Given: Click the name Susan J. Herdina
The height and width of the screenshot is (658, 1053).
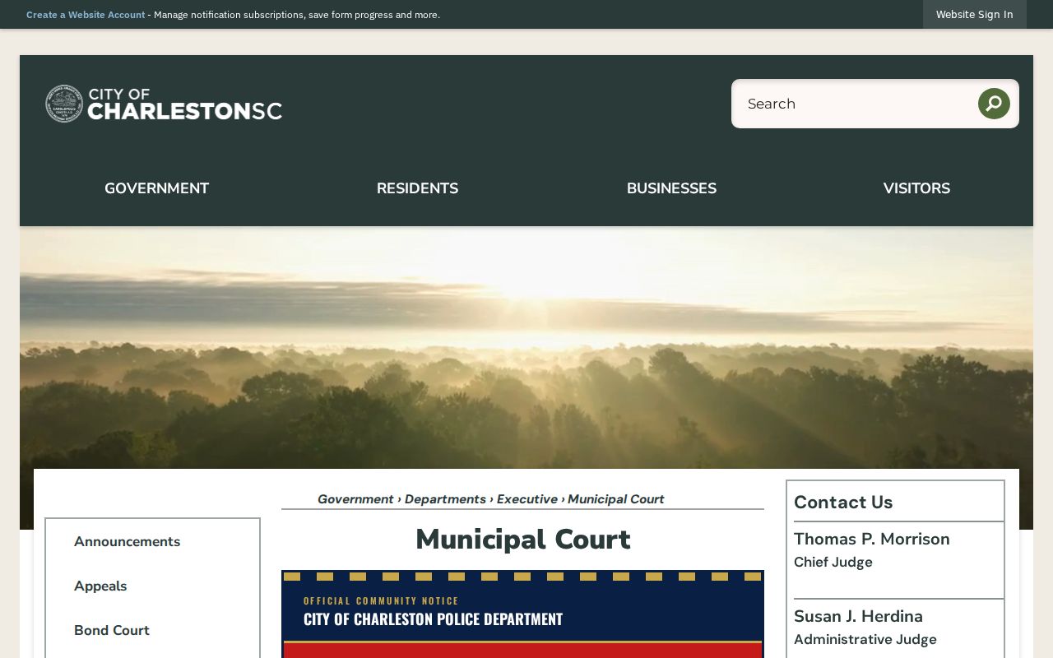Looking at the screenshot, I should (x=858, y=616).
